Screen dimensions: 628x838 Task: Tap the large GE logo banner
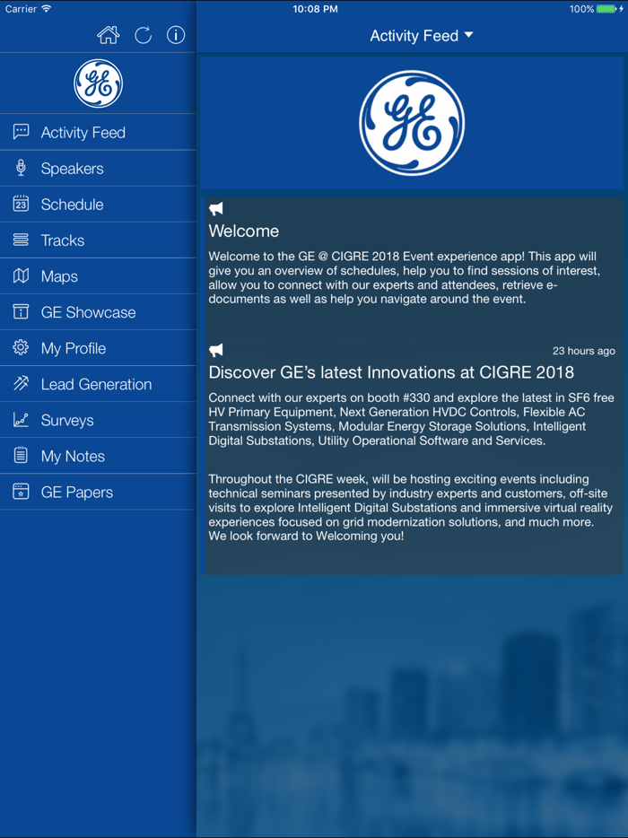[x=412, y=123]
